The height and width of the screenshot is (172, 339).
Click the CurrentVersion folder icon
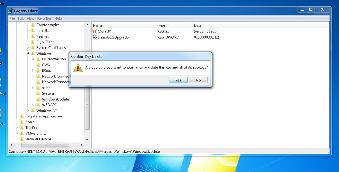38,59
